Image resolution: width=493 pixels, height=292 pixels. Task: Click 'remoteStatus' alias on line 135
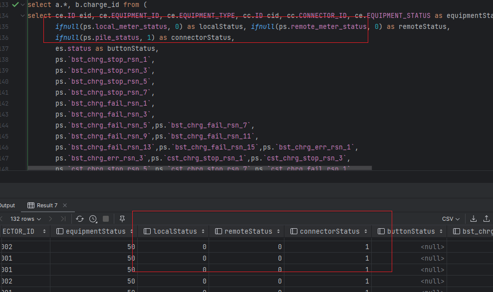[x=423, y=27]
